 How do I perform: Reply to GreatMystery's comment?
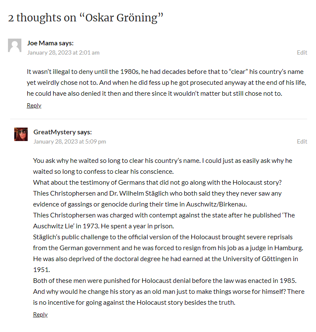(40, 314)
